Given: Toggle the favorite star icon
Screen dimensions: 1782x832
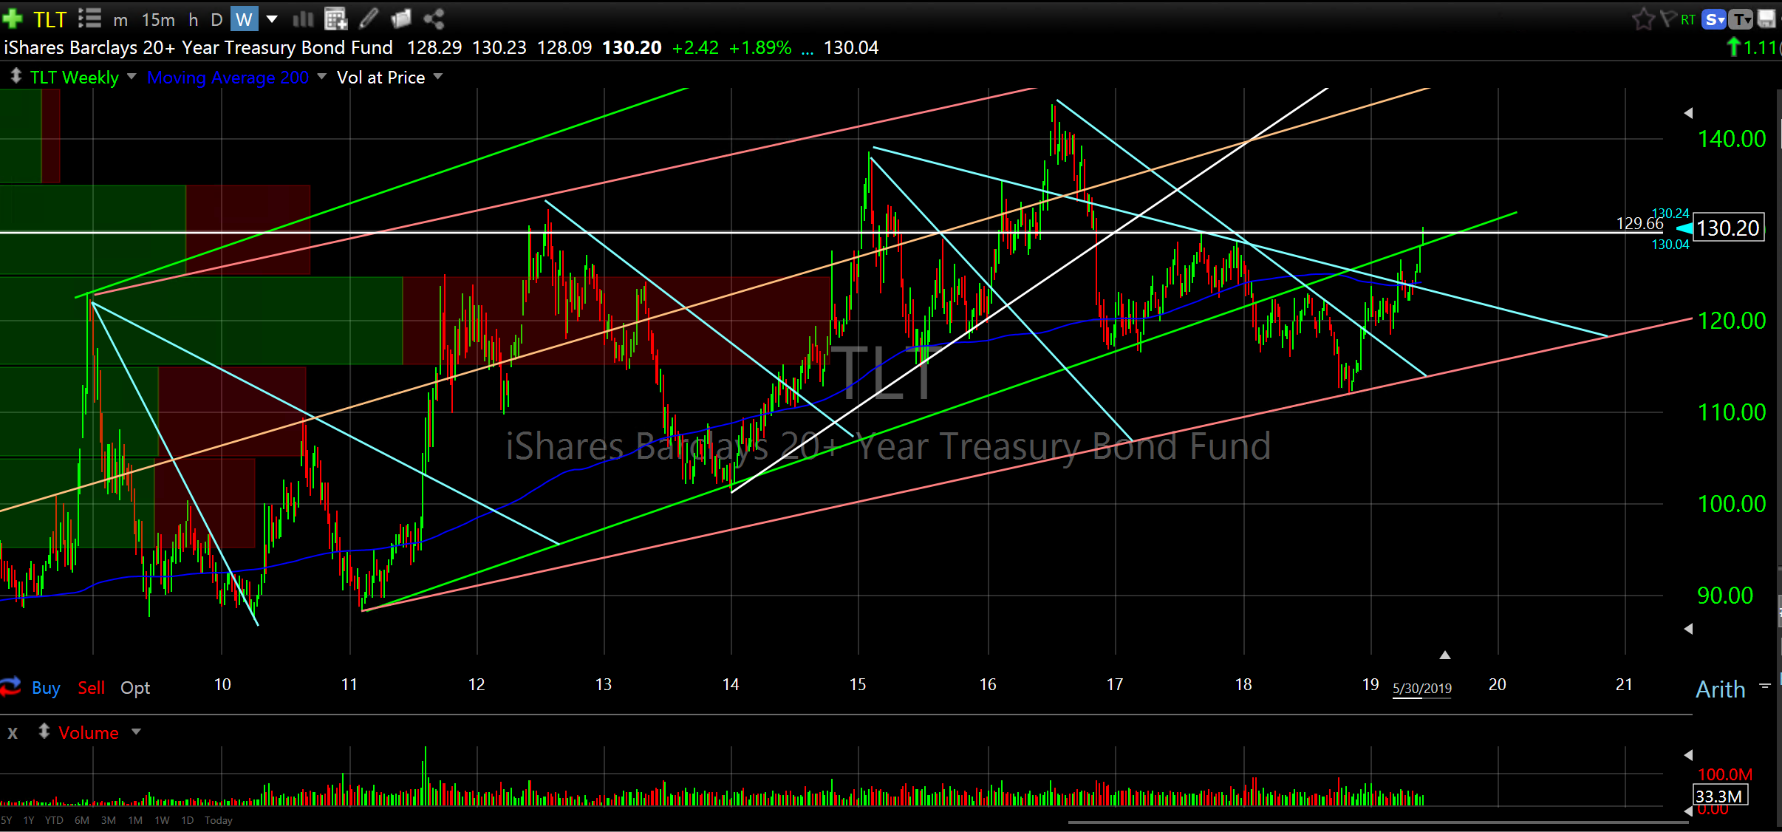Looking at the screenshot, I should [1642, 19].
